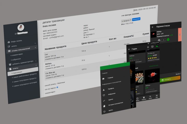Image resolution: width=187 pixels, height=124 pixels.
Task: Click the red delete swipe panel in cart
Action: [180, 35]
